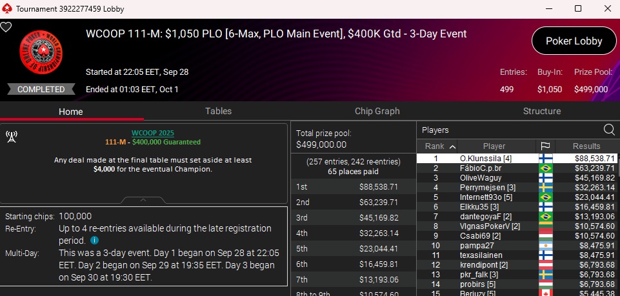Click the heart favorite icon
Viewport: 620px width, 296px height.
pos(6,27)
